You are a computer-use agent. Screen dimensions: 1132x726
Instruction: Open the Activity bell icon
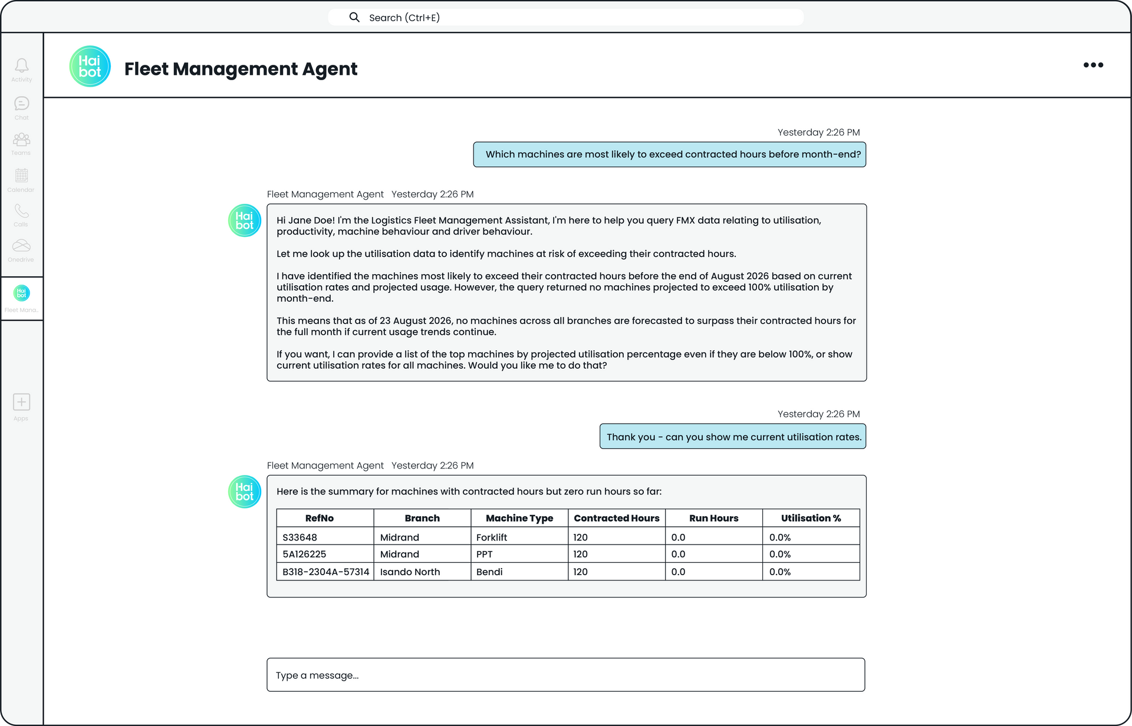tap(22, 70)
